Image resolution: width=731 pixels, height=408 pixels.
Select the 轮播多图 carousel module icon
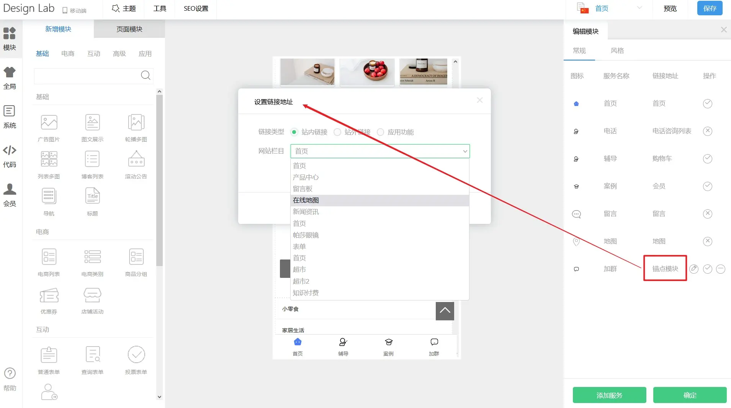click(x=136, y=123)
